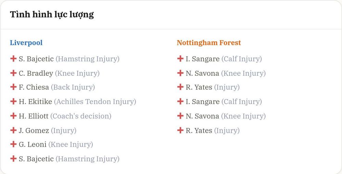Screen dimensions: 342x174
Task: Click the player name G. Leoni
Action: click(32, 144)
